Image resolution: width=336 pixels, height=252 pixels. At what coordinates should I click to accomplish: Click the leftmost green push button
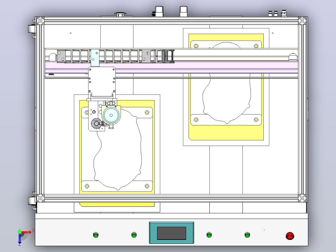(x=96, y=235)
